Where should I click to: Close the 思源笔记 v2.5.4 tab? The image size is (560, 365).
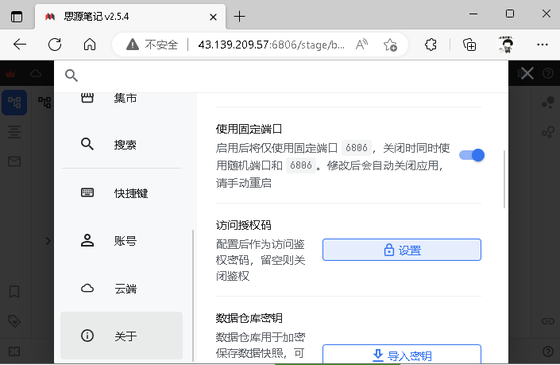[x=213, y=17]
